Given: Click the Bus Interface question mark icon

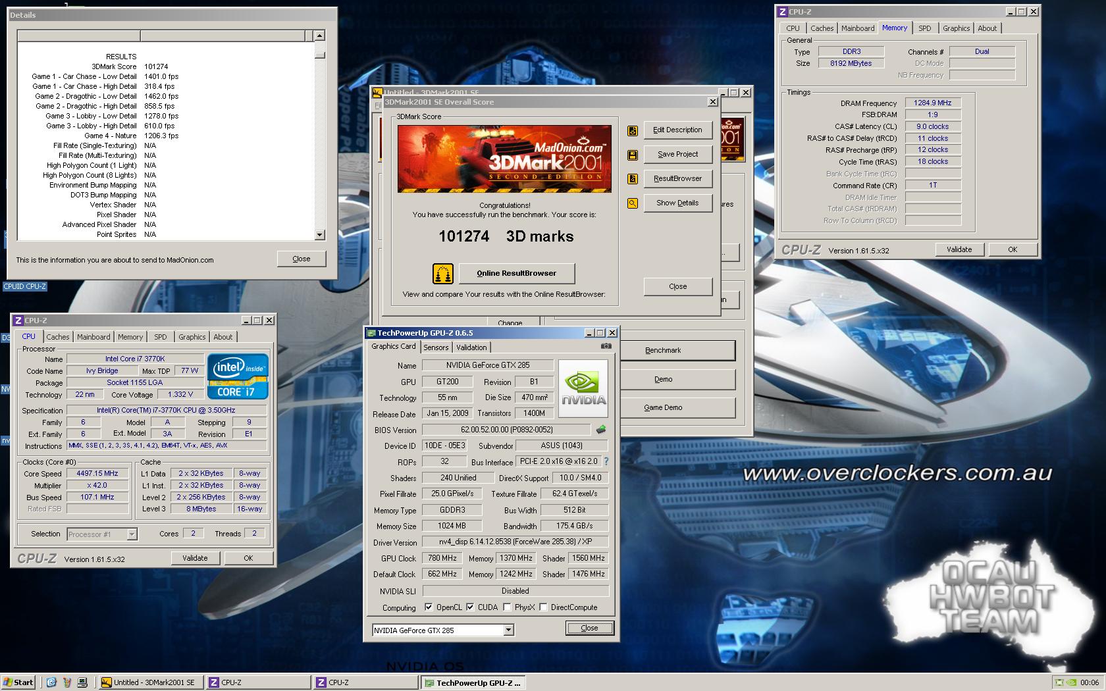Looking at the screenshot, I should click(x=606, y=461).
